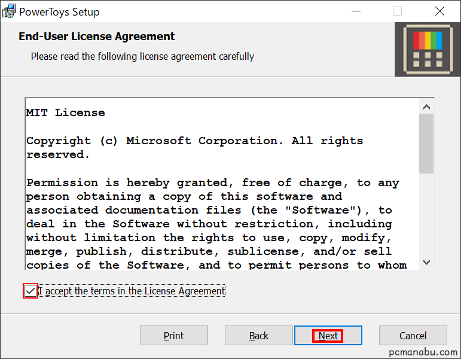Click the 'MIT License' heading line
Image resolution: width=461 pixels, height=359 pixels.
point(66,112)
